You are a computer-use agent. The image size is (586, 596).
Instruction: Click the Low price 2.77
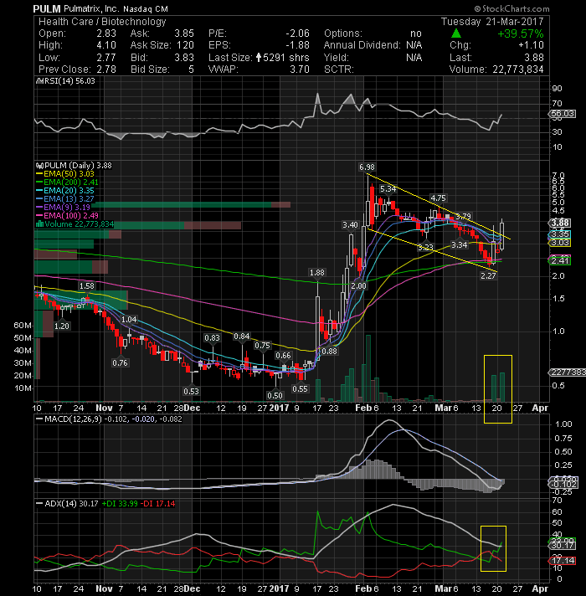tap(106, 58)
